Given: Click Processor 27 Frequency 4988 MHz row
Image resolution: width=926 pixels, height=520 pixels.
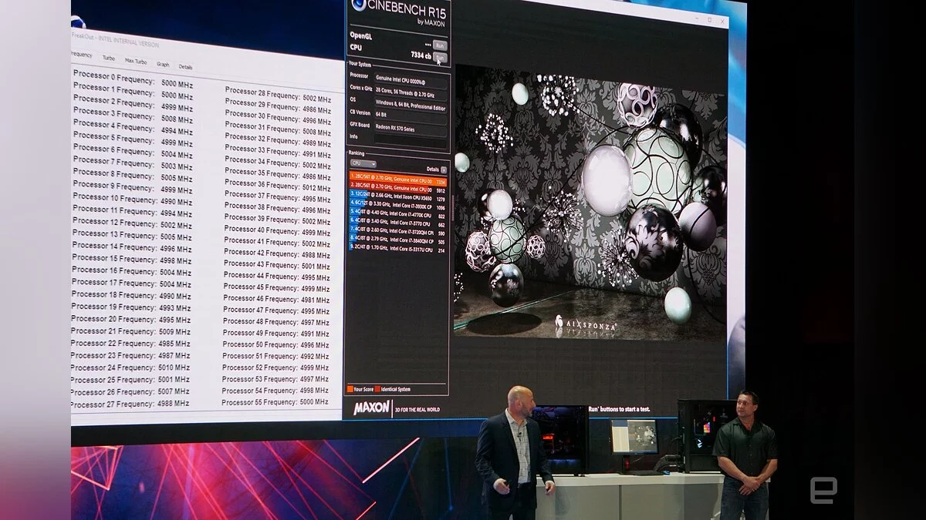Looking at the screenshot, I should [130, 404].
